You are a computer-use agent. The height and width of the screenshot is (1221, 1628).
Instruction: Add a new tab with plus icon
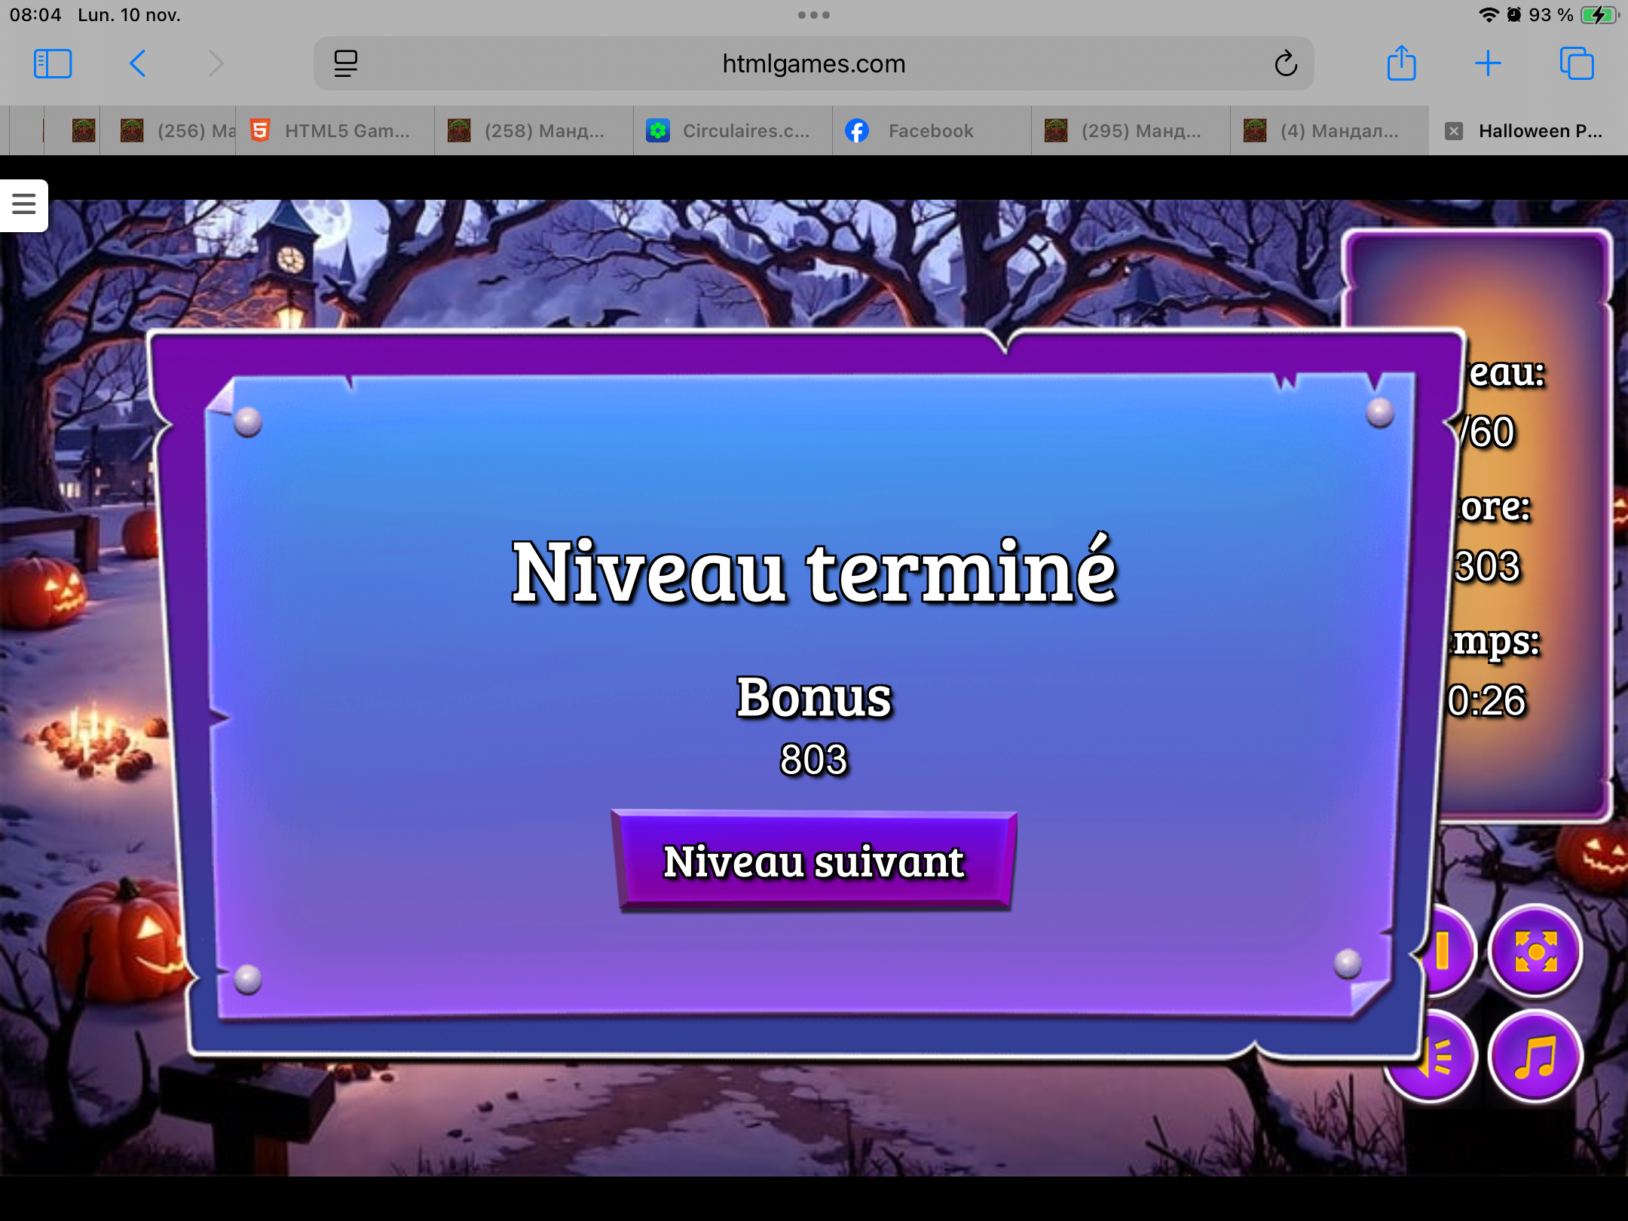1488,64
